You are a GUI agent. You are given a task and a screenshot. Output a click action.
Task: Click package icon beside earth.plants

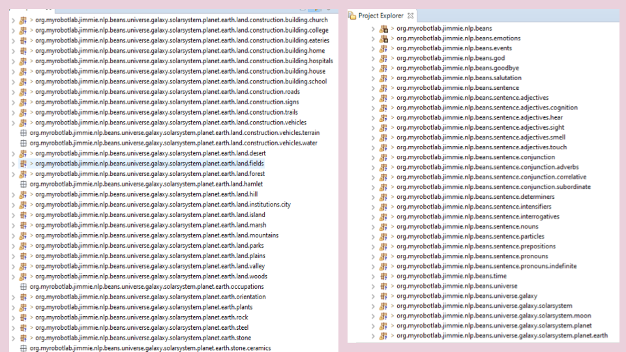point(23,307)
